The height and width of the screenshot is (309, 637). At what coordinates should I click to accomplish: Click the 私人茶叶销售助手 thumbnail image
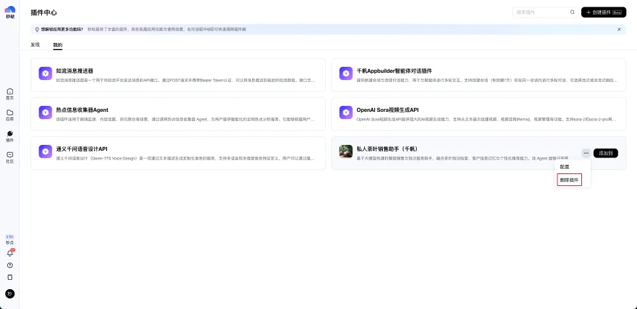click(x=346, y=152)
